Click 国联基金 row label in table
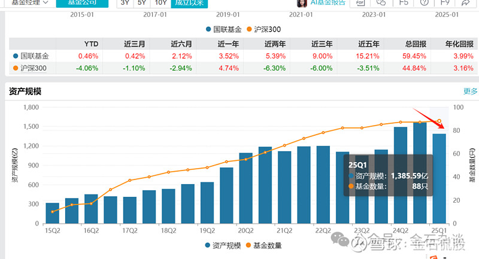479x259 pixels. (x=35, y=56)
